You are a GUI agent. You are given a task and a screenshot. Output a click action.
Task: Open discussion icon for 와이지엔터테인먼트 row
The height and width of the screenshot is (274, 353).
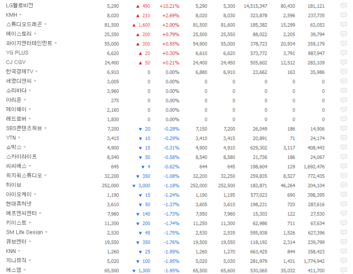pyautogui.click(x=344, y=43)
